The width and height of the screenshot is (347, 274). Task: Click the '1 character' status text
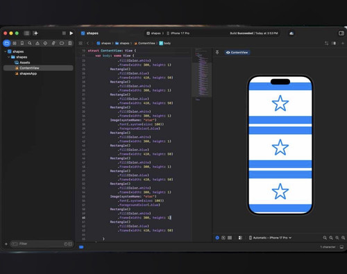328,247
